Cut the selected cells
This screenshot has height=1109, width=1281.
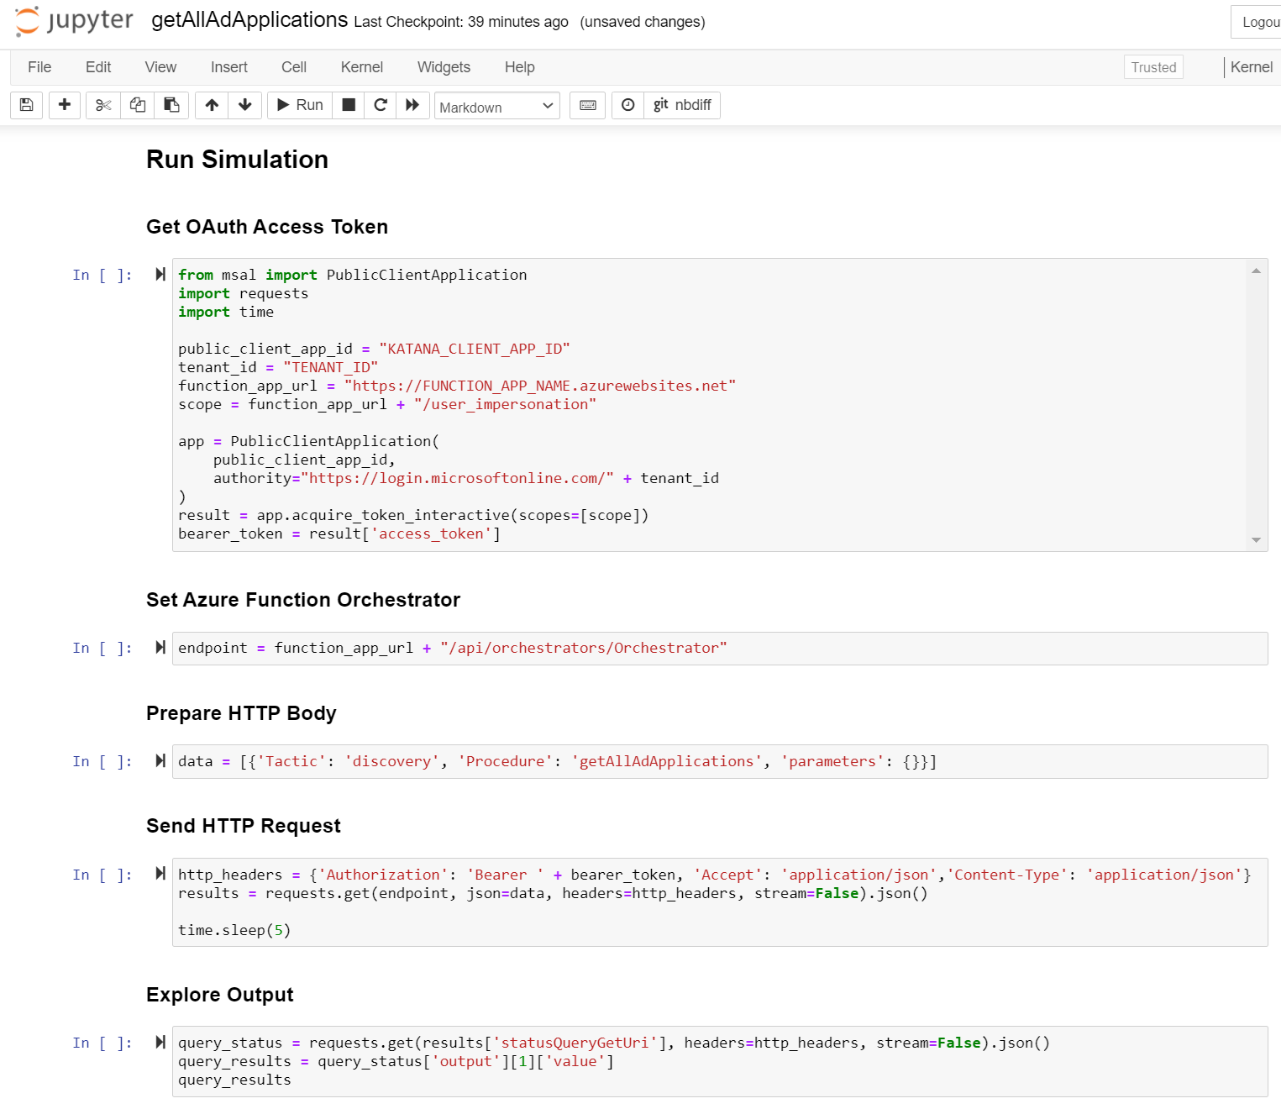(102, 105)
